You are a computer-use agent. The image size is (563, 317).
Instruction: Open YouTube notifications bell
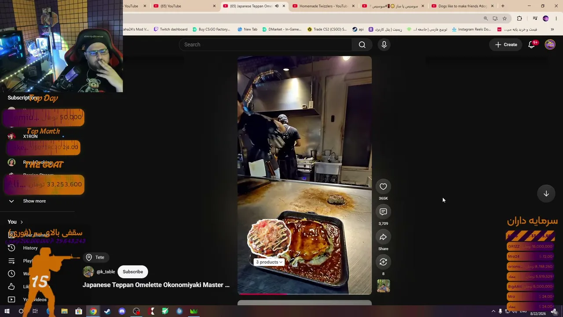pyautogui.click(x=531, y=44)
